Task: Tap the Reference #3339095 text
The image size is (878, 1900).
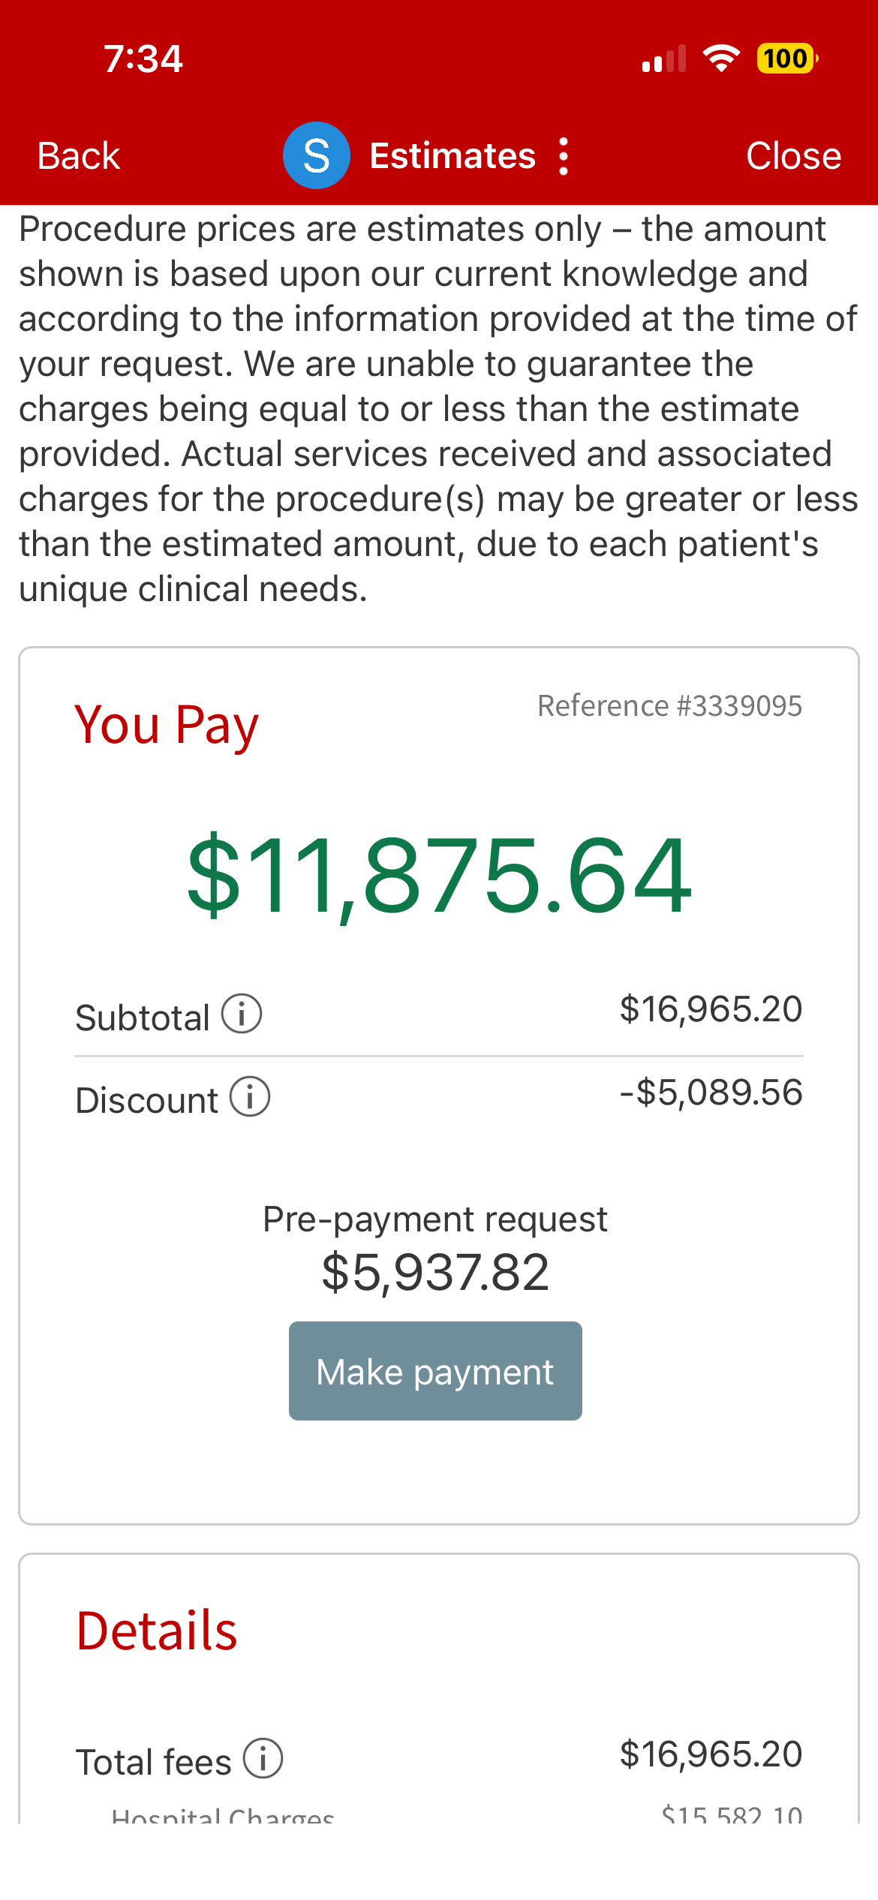Action: coord(669,705)
